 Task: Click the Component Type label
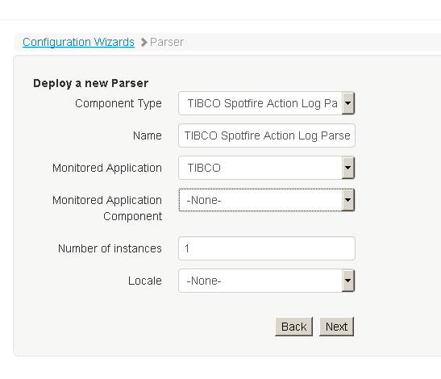coord(119,103)
